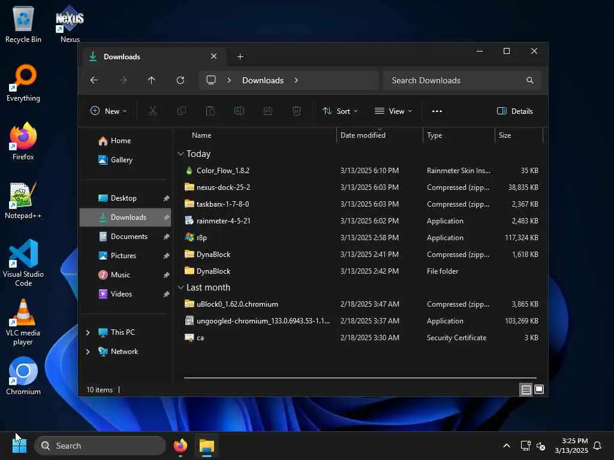The height and width of the screenshot is (460, 614).
Task: Show hidden system tray icons
Action: pyautogui.click(x=507, y=446)
